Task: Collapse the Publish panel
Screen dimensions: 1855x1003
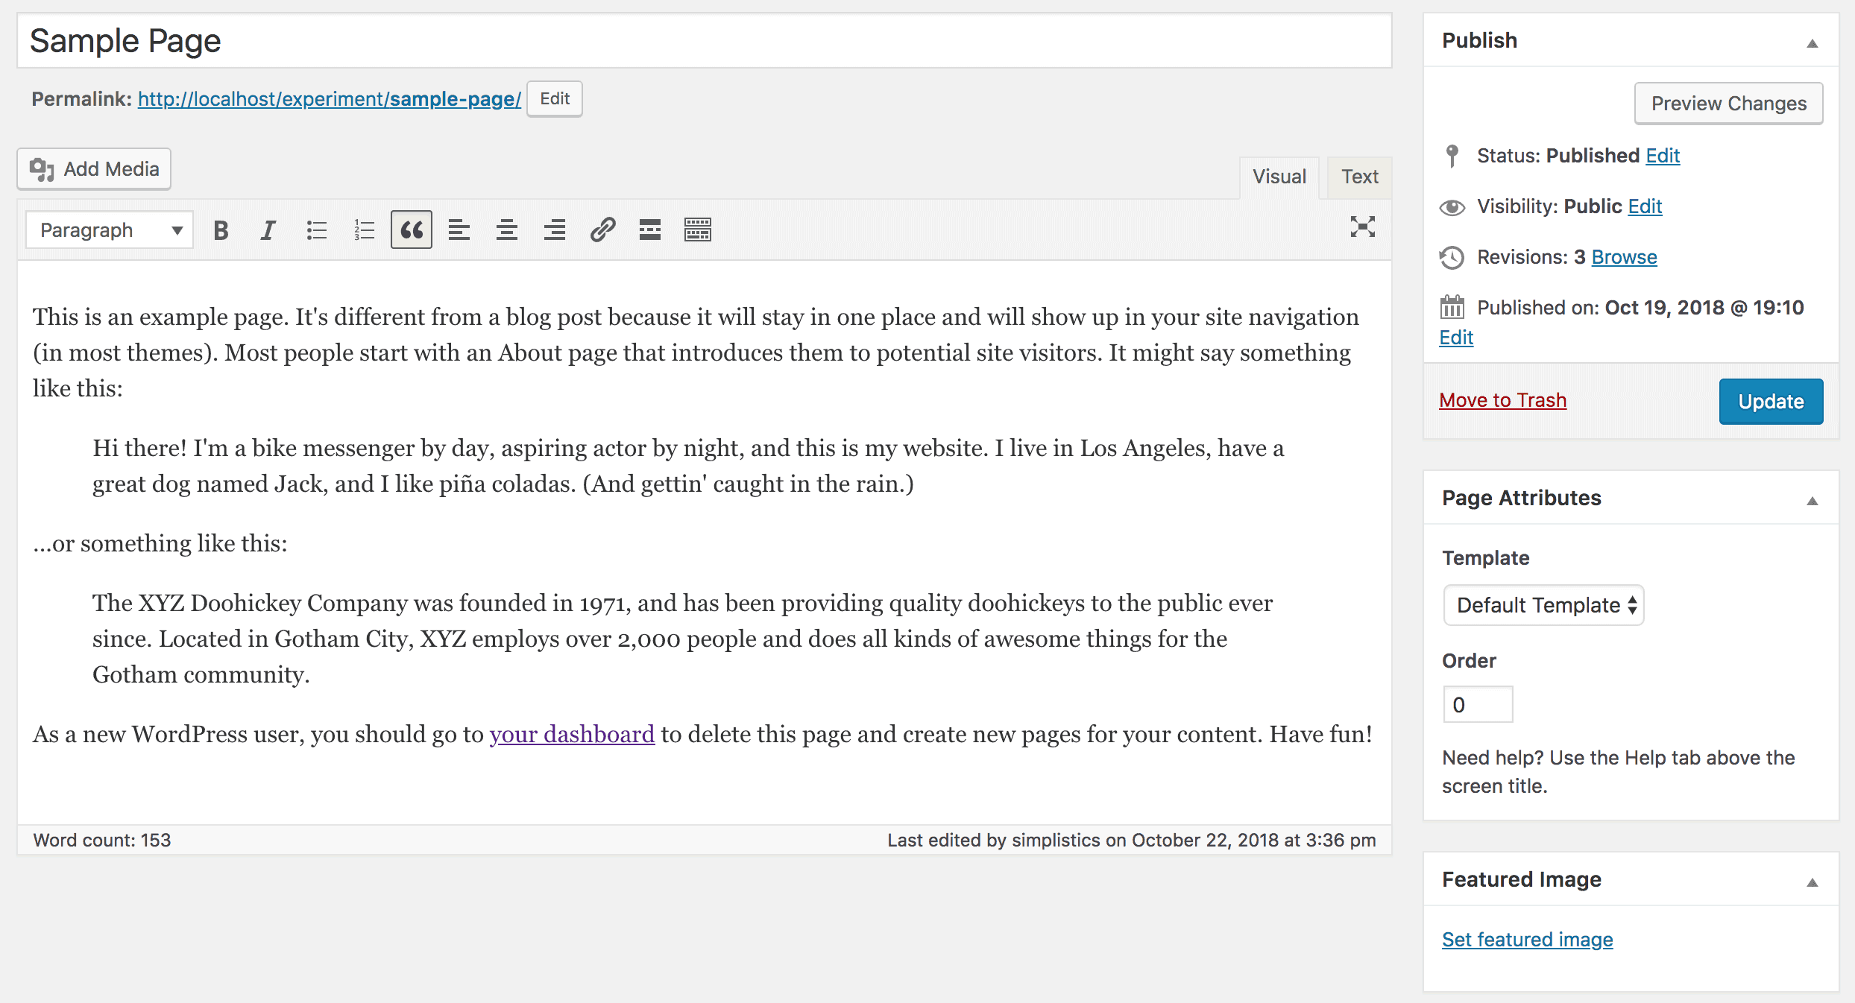Action: 1813,43
